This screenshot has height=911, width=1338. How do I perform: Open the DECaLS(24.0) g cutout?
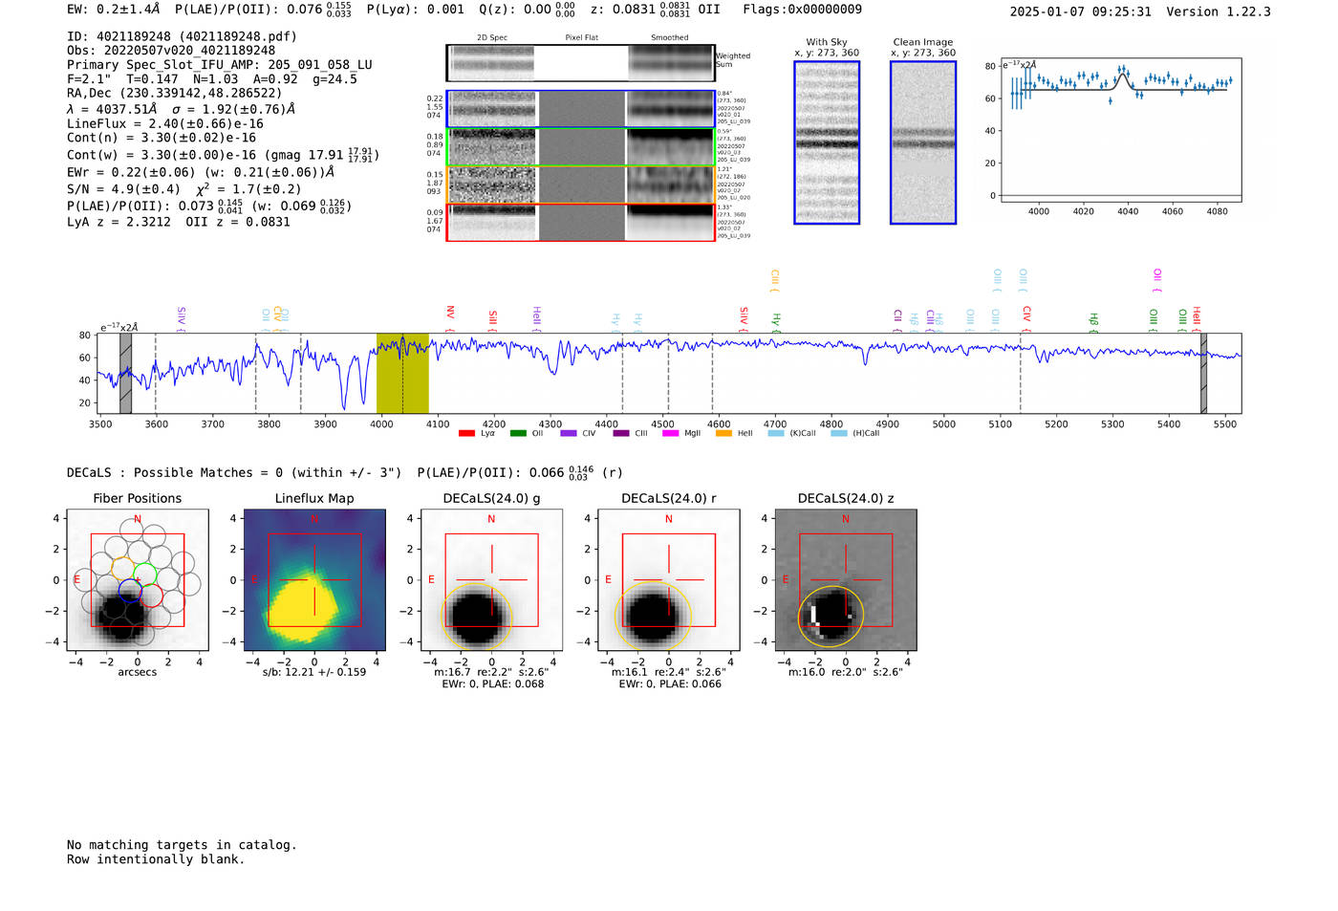click(491, 579)
